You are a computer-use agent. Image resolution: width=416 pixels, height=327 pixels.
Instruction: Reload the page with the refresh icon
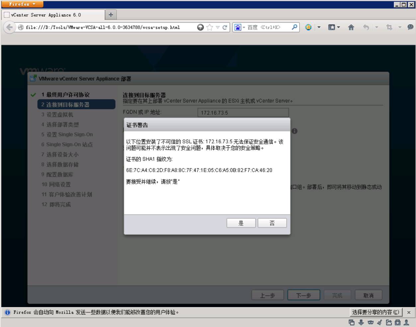point(225,27)
